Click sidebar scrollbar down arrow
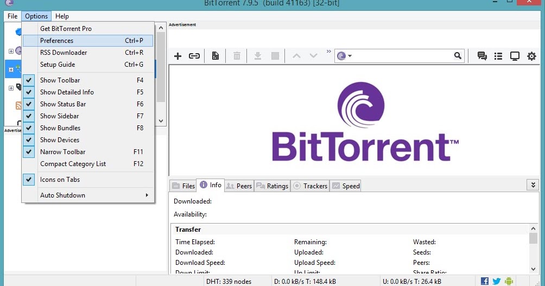This screenshot has height=286, width=545. click(161, 121)
